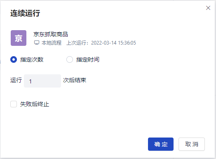Cancel using the 取消 button
Viewport: 216px width, 159px height.
192,144
